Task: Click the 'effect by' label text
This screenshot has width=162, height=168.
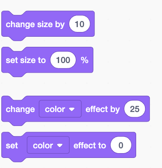Action: pyautogui.click(x=102, y=109)
